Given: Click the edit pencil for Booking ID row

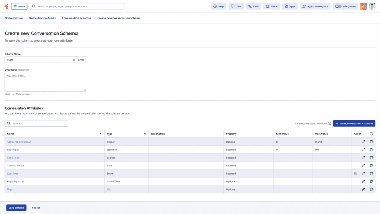Looking at the screenshot, I should (363, 150).
